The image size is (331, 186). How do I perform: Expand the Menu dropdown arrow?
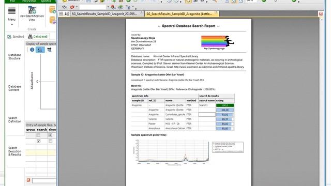tap(12, 24)
